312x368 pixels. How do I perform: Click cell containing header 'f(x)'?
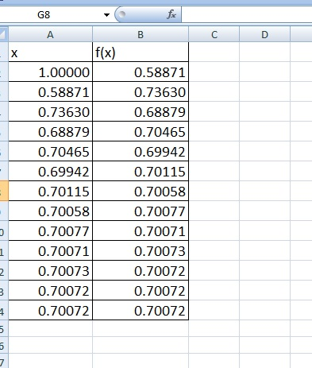(141, 52)
